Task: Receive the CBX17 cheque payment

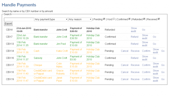Action: (x=135, y=65)
